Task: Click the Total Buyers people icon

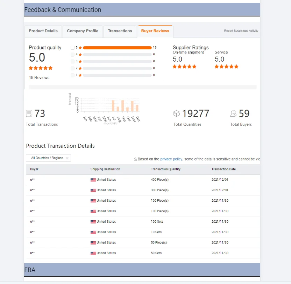Action: click(233, 113)
